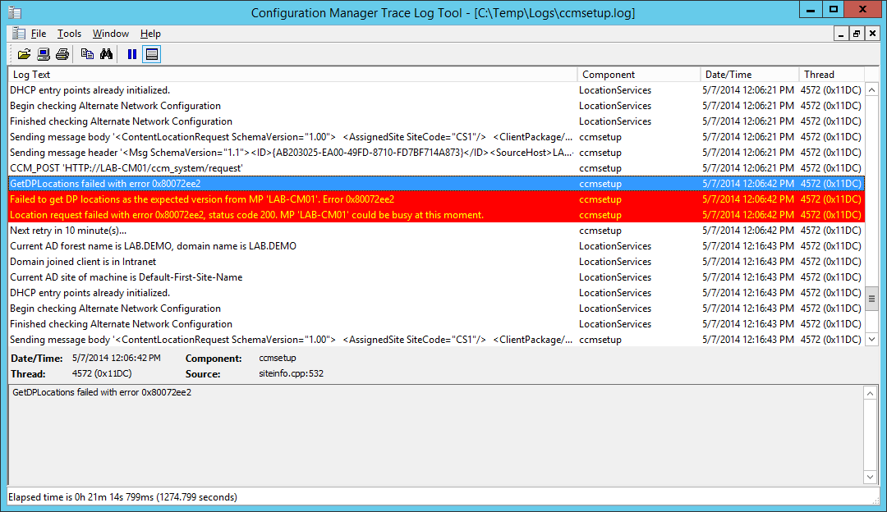This screenshot has height=512, width=887.
Task: Click the detail pane scroll down arrow
Action: (871, 477)
